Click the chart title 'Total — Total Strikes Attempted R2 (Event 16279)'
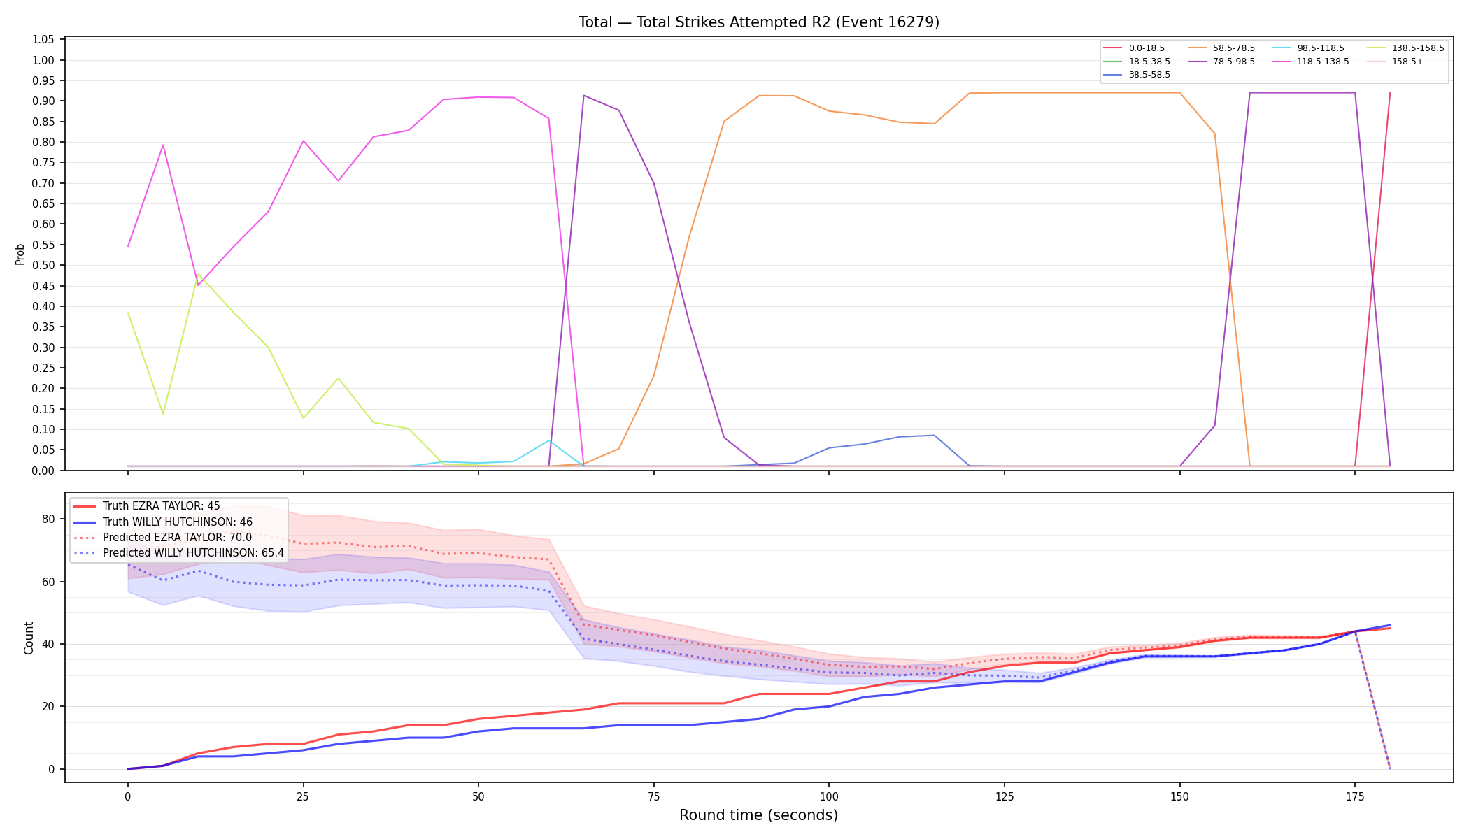The image size is (1469, 839). point(758,22)
